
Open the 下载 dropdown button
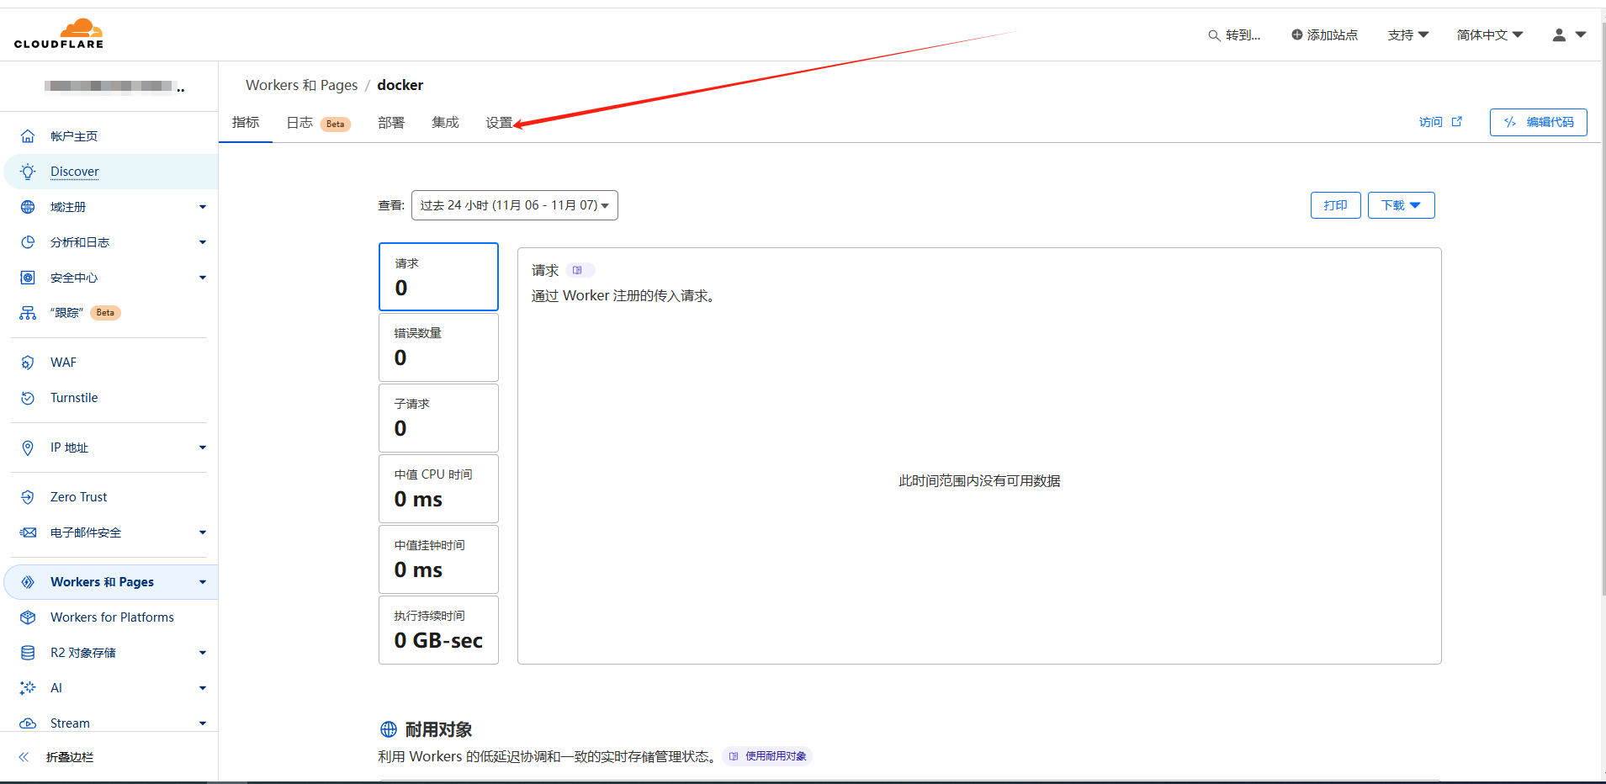(1401, 205)
